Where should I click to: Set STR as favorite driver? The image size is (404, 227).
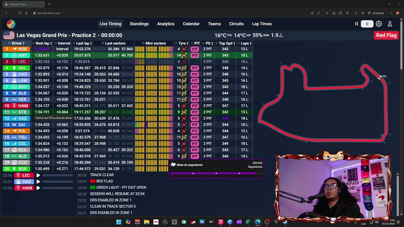pyautogui.click(x=17, y=112)
